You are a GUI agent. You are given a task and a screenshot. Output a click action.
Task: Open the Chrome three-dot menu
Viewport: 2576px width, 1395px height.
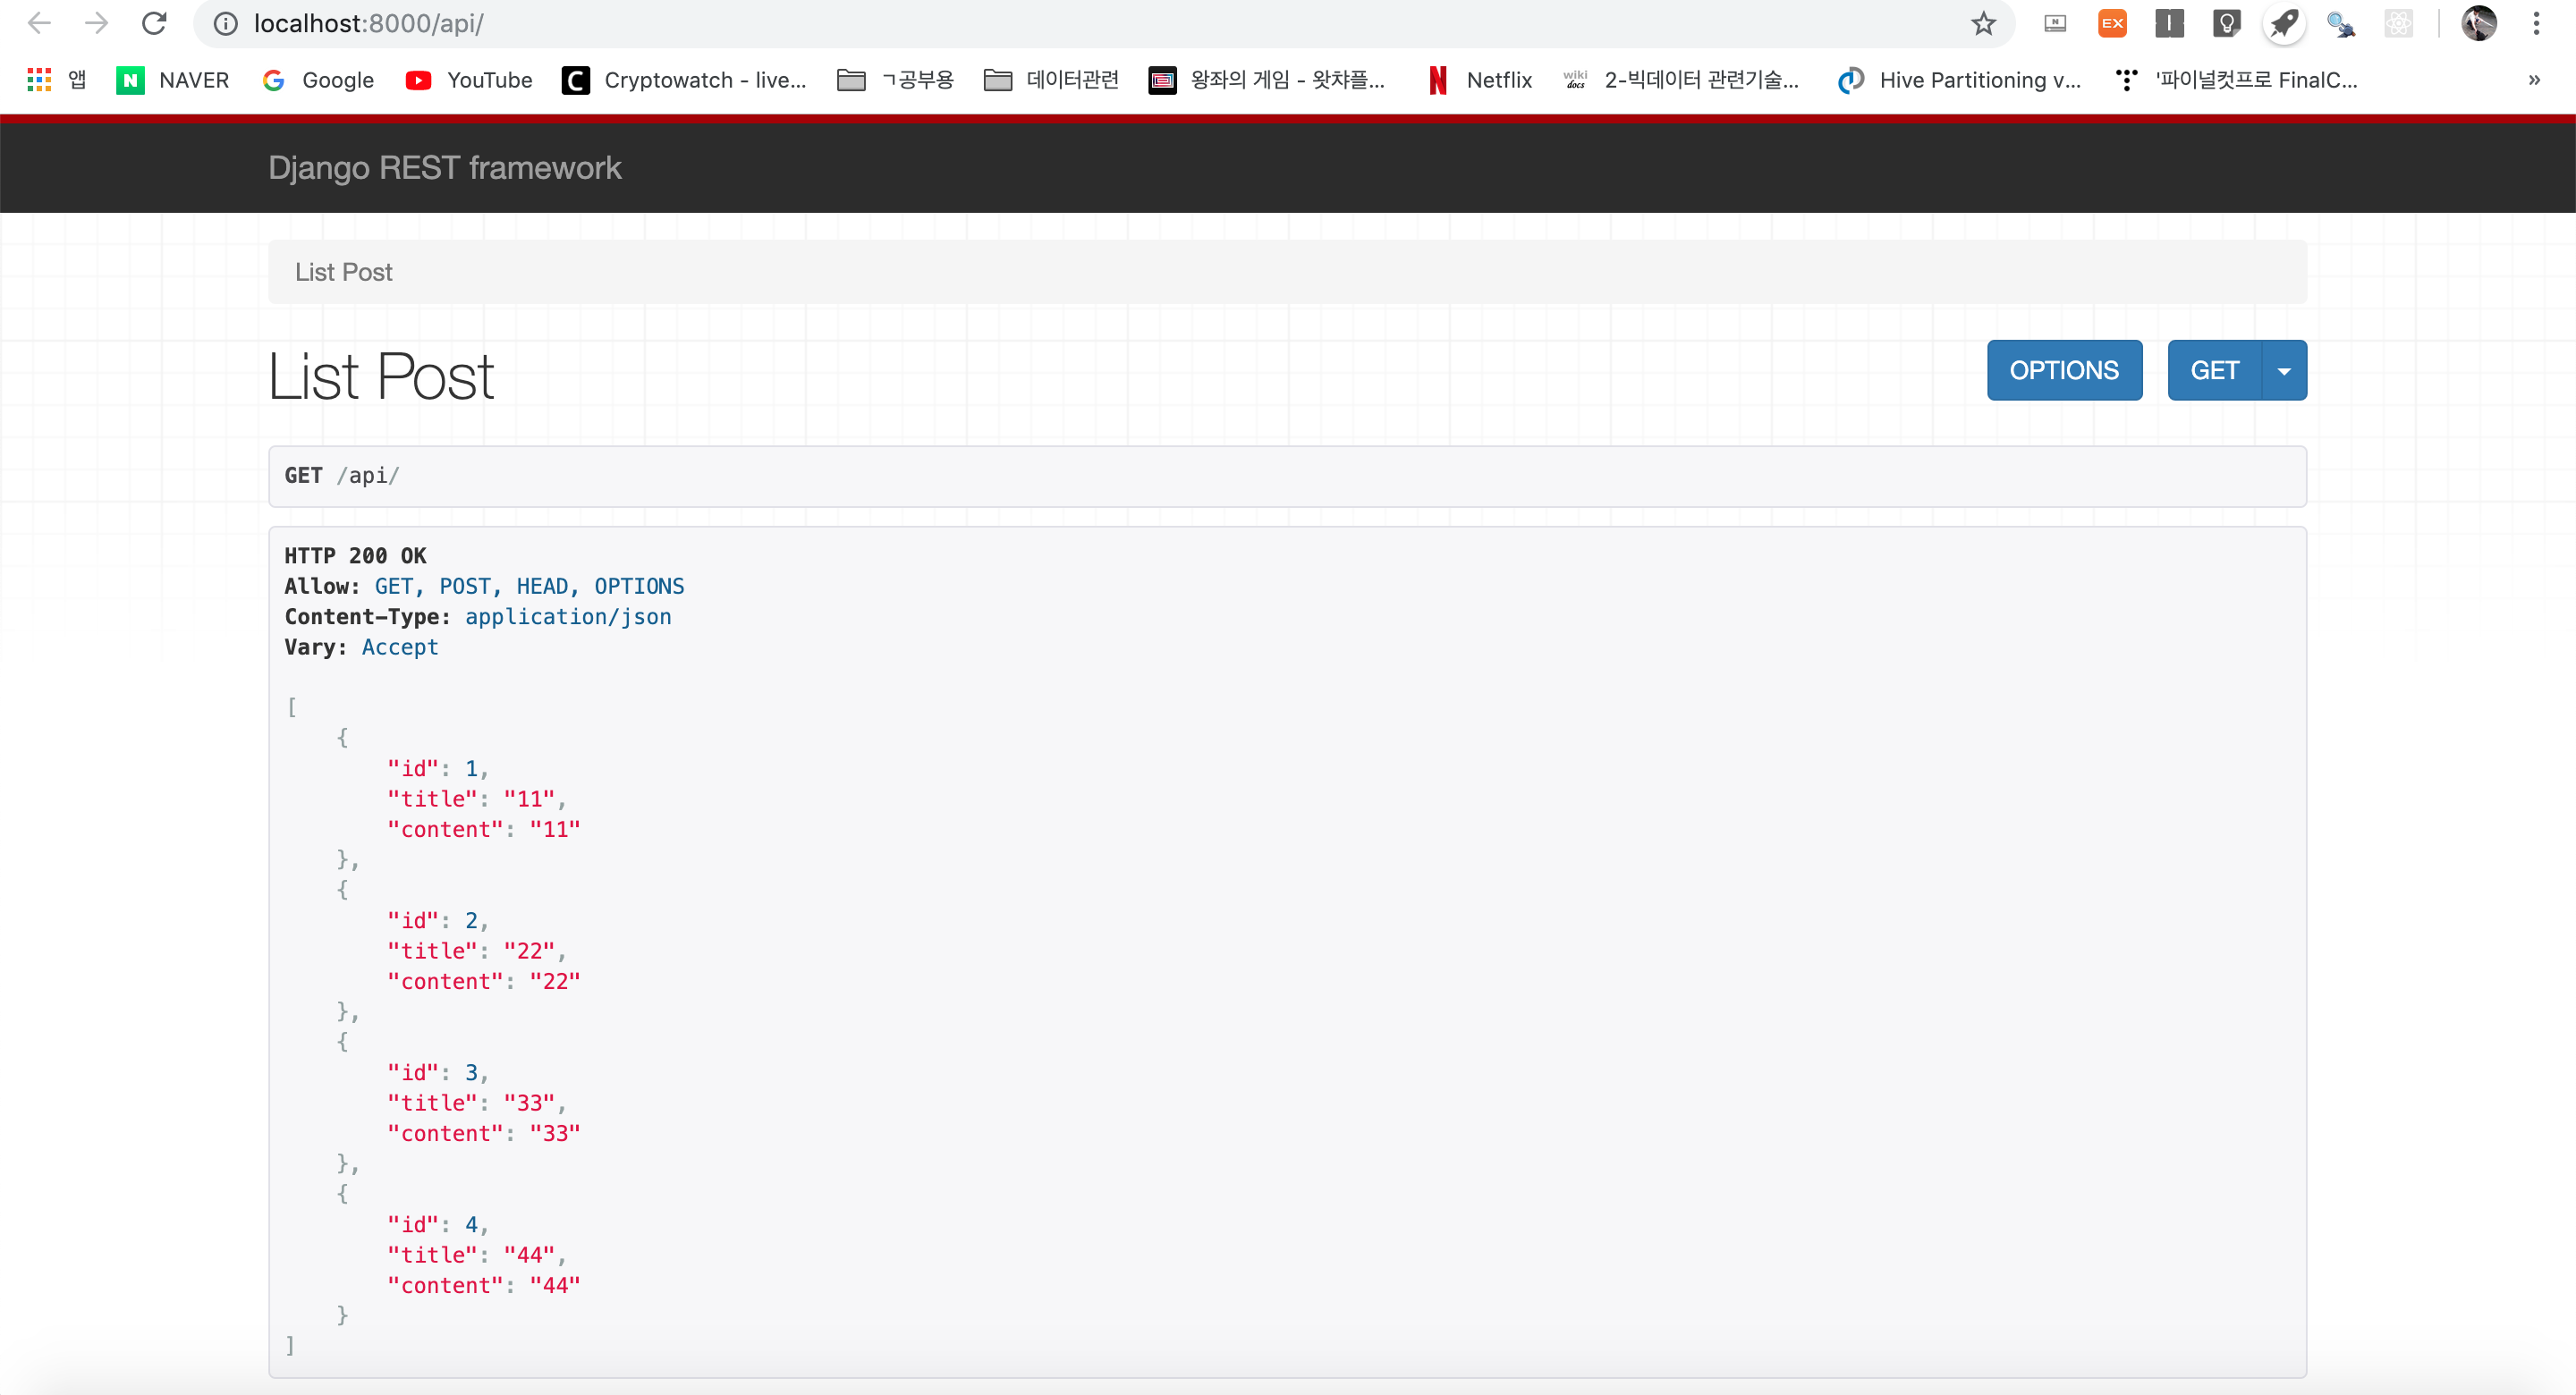coord(2536,23)
